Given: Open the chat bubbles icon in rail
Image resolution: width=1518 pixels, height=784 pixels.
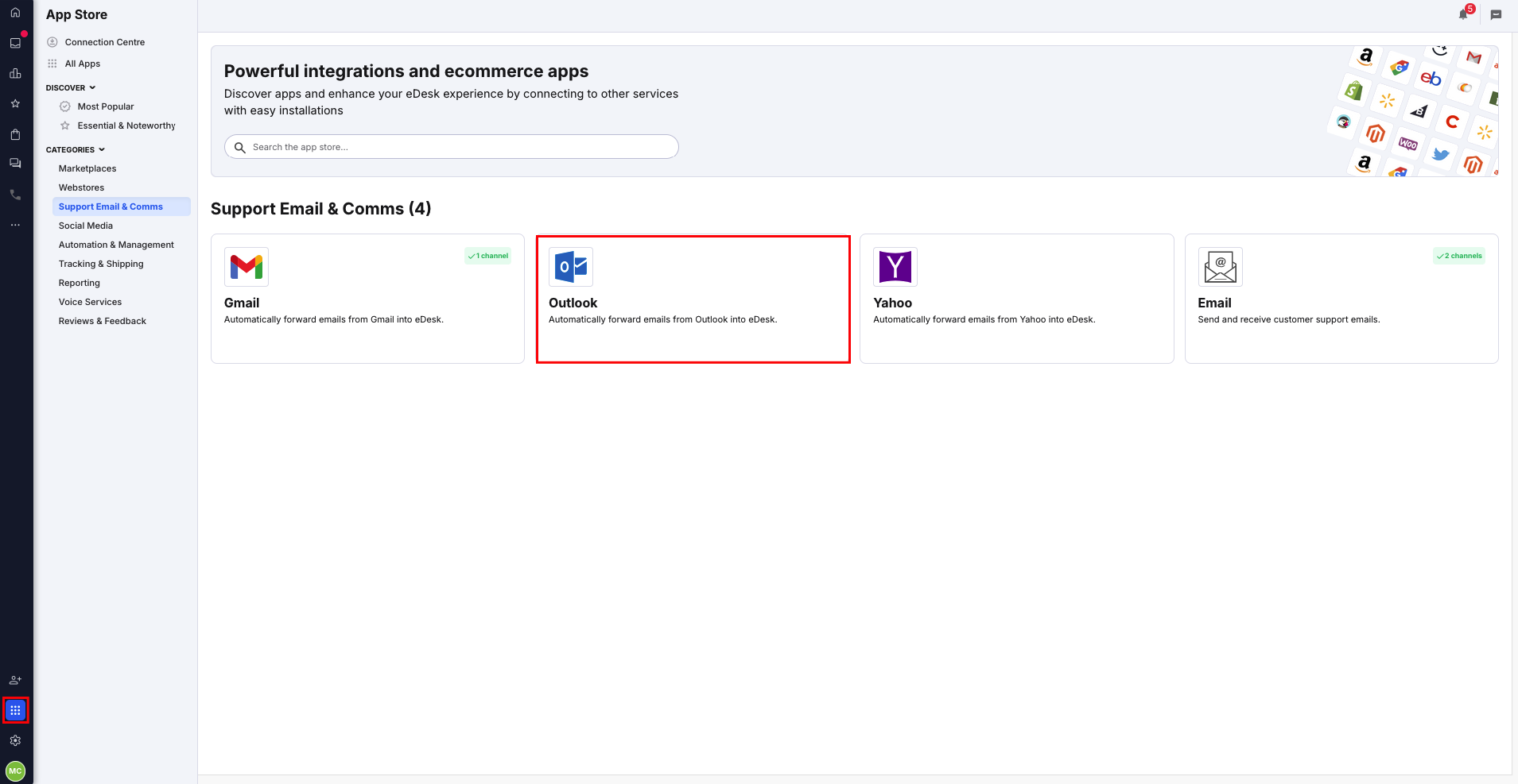Looking at the screenshot, I should point(15,164).
